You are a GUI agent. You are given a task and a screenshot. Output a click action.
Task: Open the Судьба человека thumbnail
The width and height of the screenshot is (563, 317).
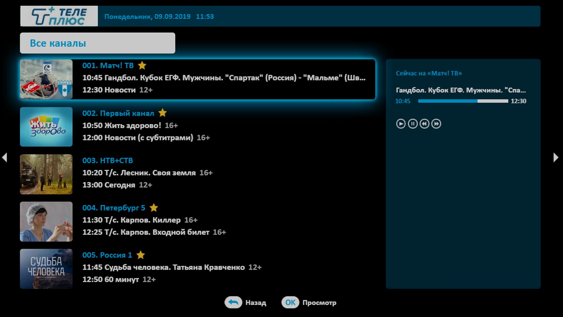point(46,269)
